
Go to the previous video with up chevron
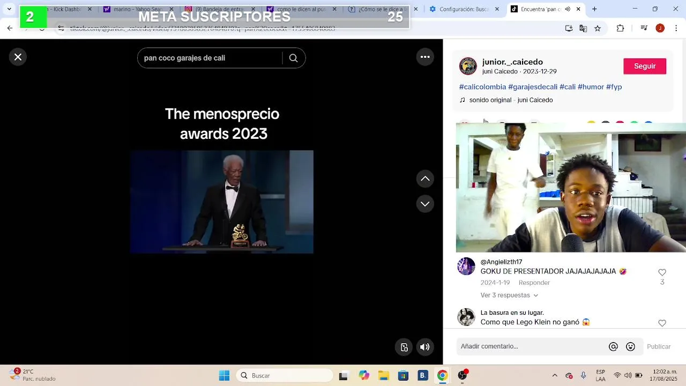425,179
